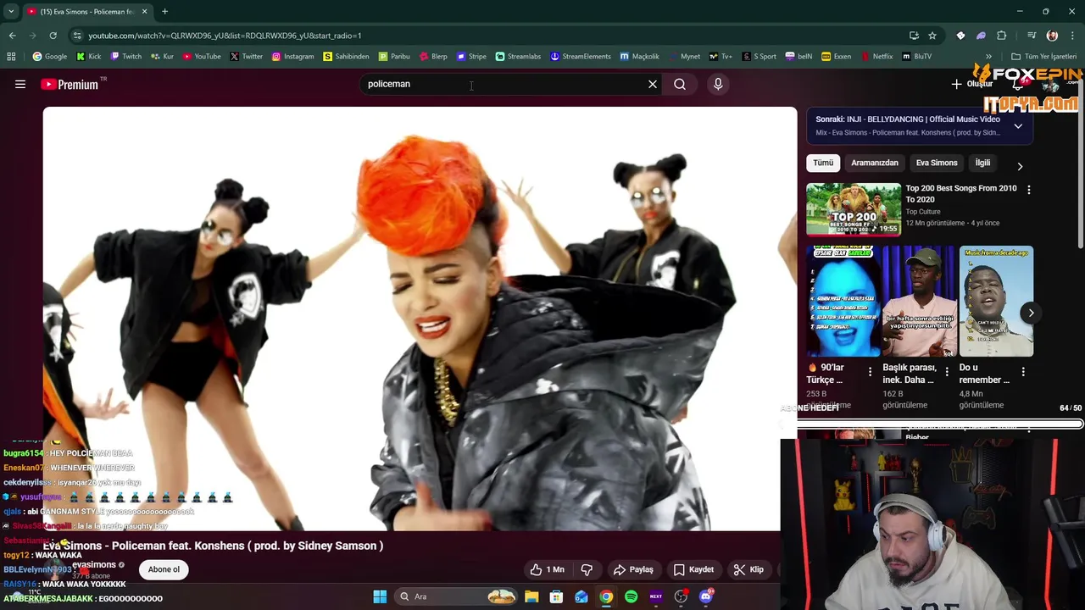Select the Tümü filter chip
The image size is (1085, 610).
(x=823, y=163)
